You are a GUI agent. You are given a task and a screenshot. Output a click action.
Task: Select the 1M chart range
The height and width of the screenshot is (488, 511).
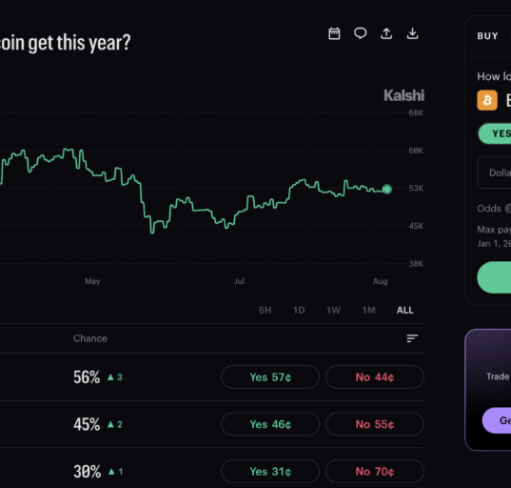tap(368, 310)
